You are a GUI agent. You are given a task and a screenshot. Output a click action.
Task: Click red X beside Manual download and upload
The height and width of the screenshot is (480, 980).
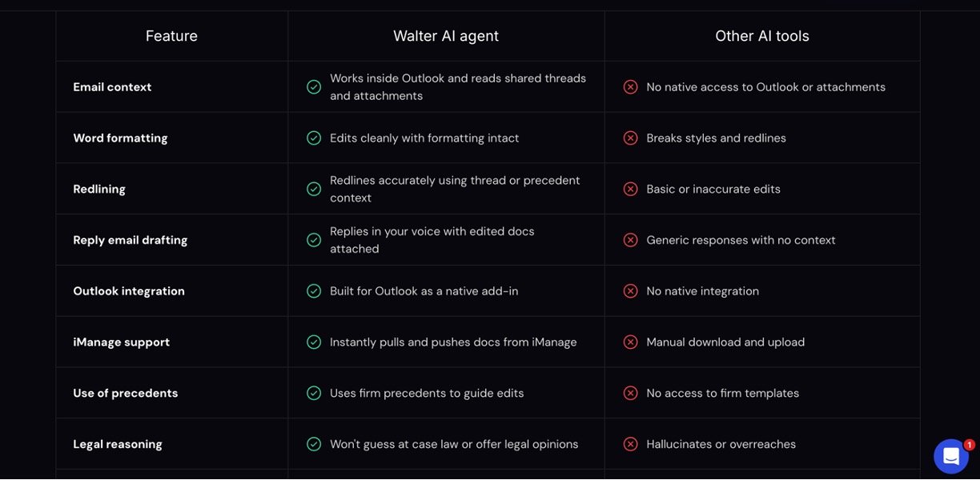pyautogui.click(x=630, y=342)
